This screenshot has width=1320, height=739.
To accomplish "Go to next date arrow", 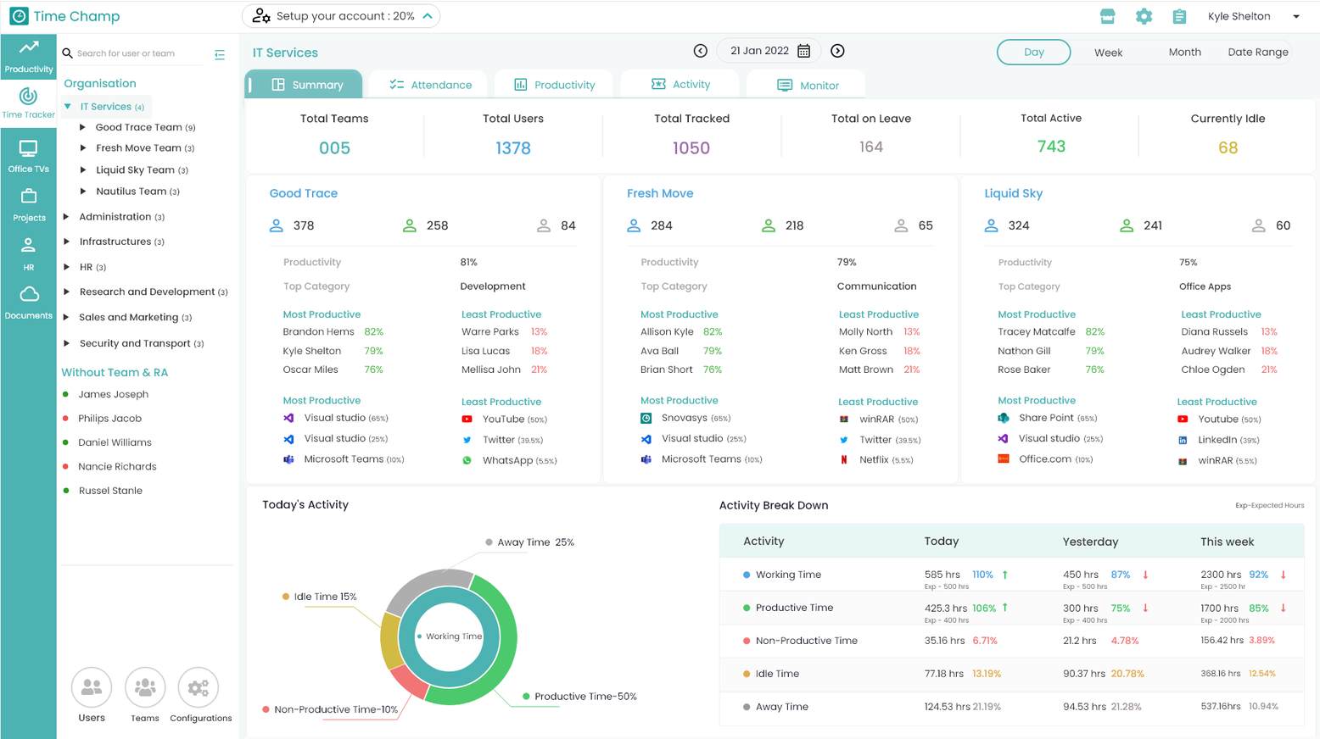I will click(x=837, y=51).
